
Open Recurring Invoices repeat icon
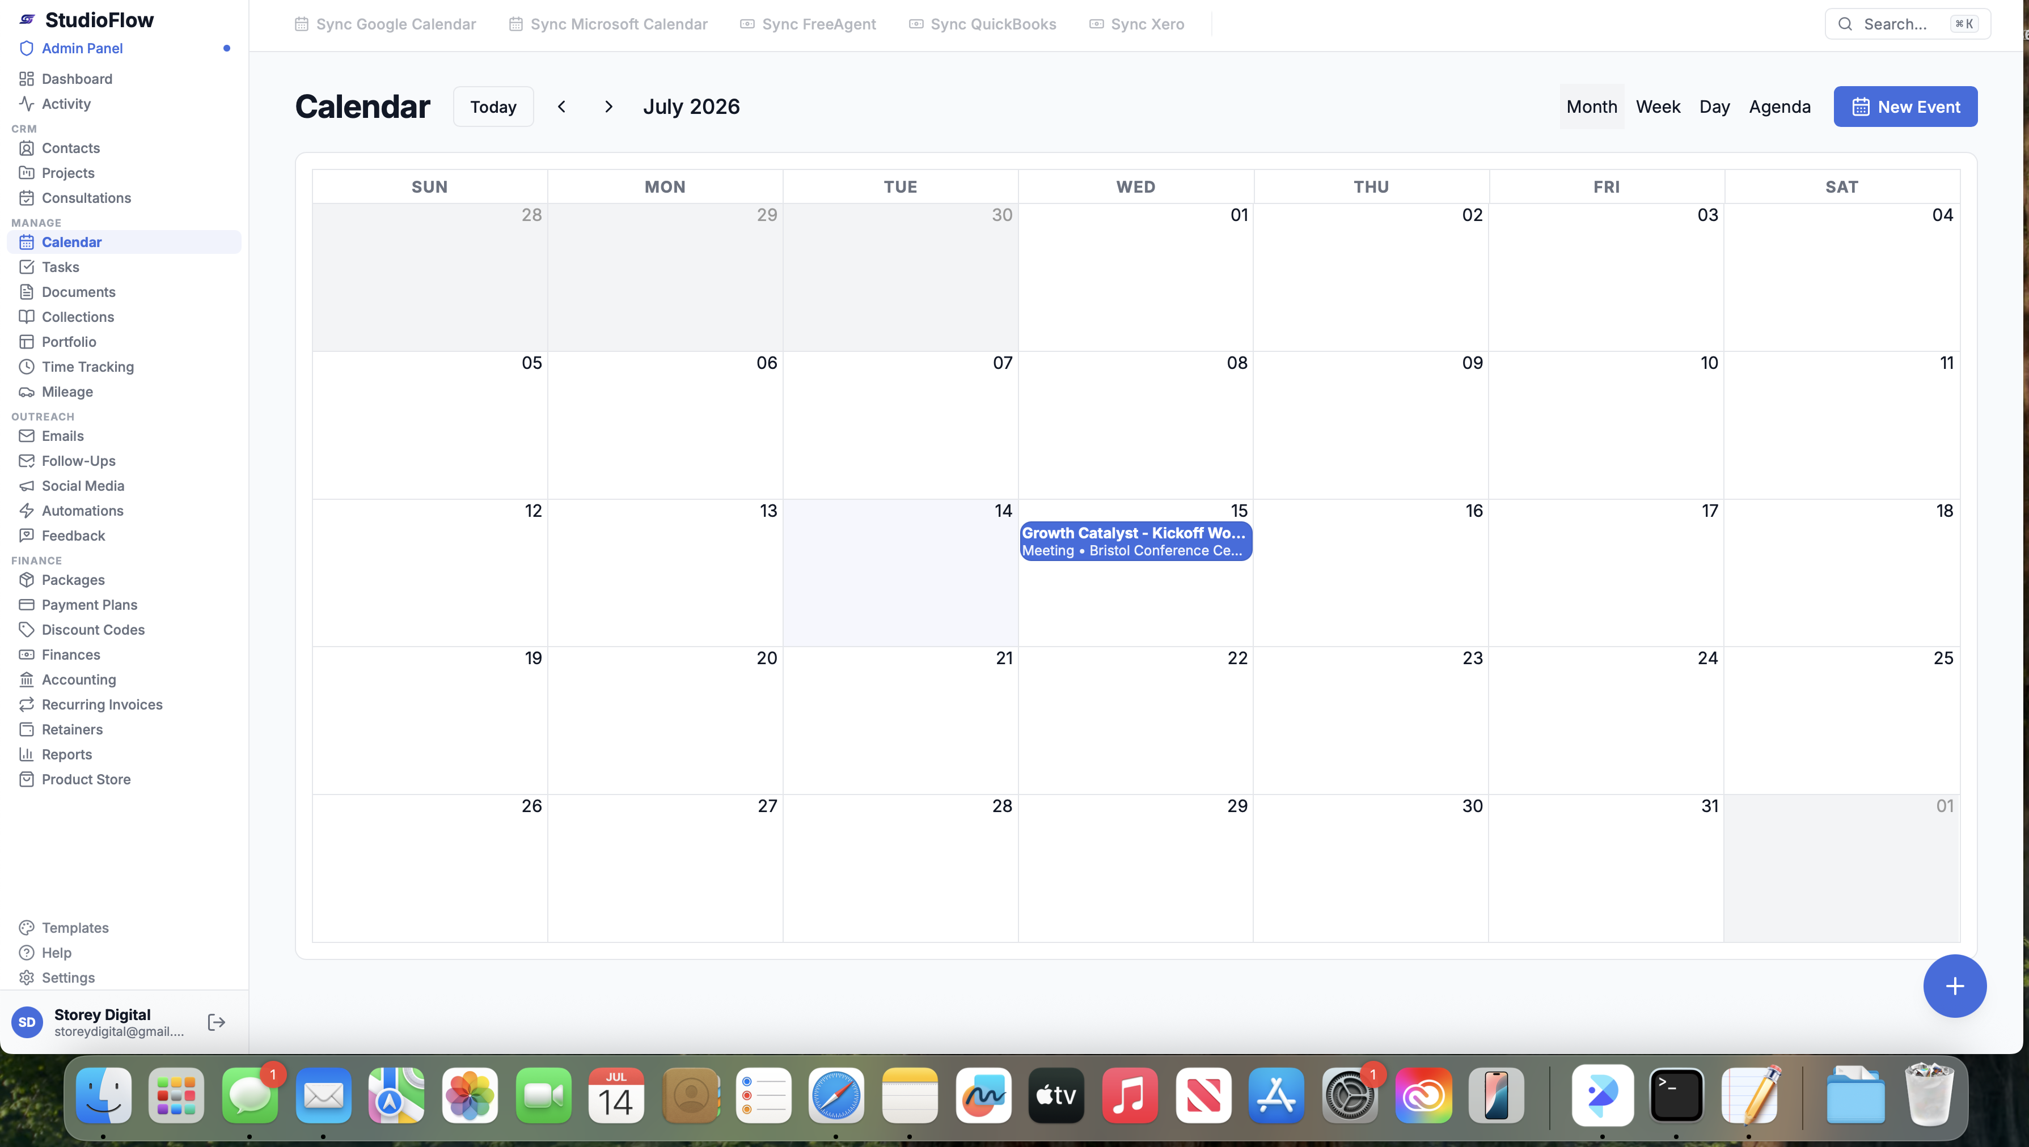click(x=27, y=705)
